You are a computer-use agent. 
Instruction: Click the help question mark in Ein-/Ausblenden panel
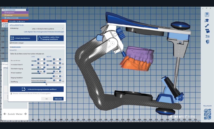click(x=27, y=10)
